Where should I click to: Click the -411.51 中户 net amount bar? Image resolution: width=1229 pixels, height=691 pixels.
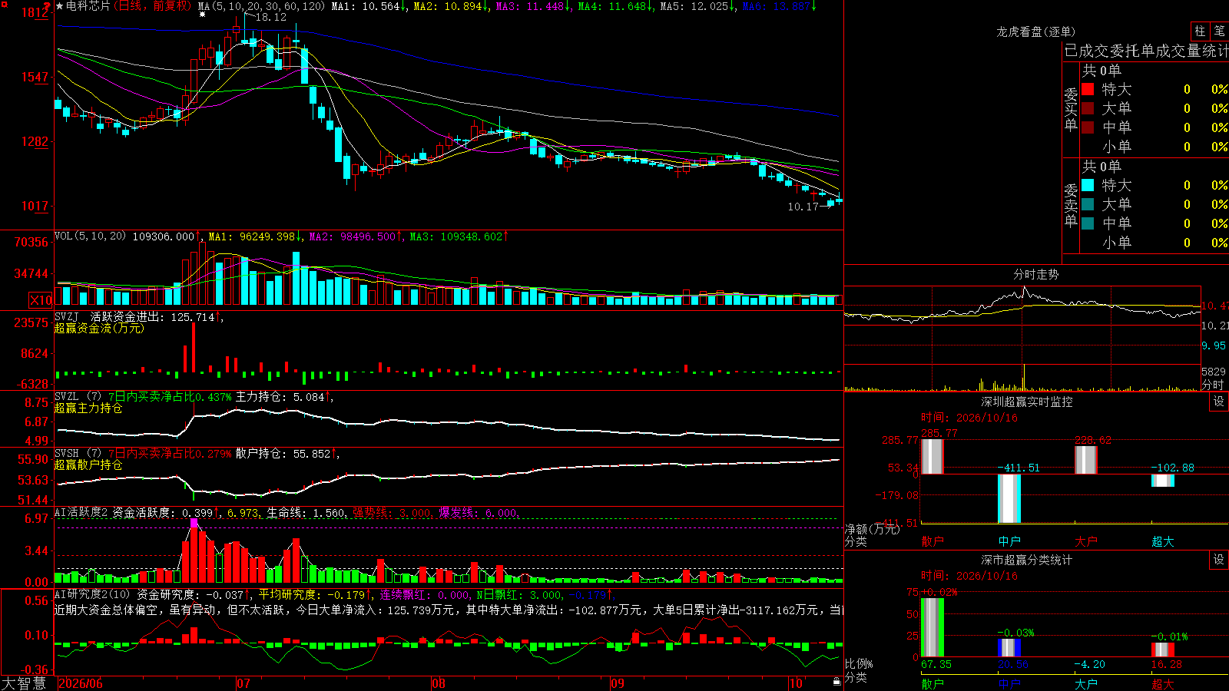(x=1009, y=499)
